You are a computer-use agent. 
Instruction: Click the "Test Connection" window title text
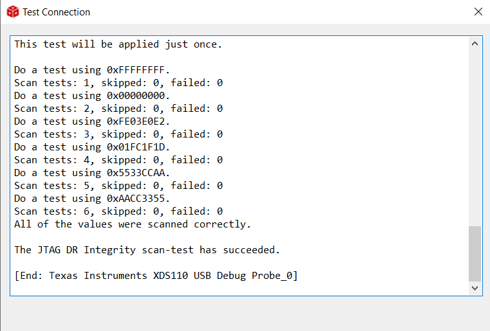57,12
